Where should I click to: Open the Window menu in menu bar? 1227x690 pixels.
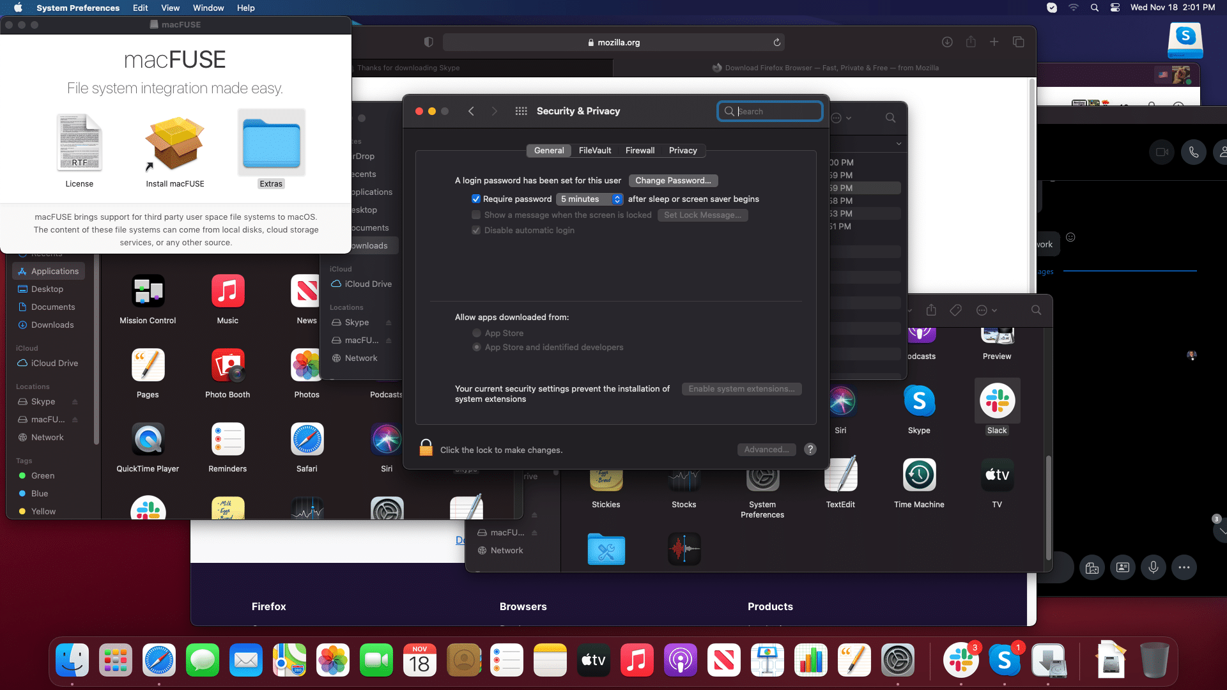[x=208, y=8]
